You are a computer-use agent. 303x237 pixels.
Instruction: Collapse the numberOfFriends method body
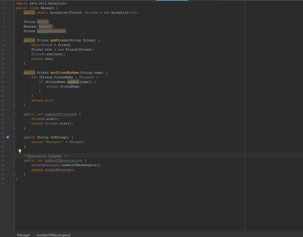15,114
